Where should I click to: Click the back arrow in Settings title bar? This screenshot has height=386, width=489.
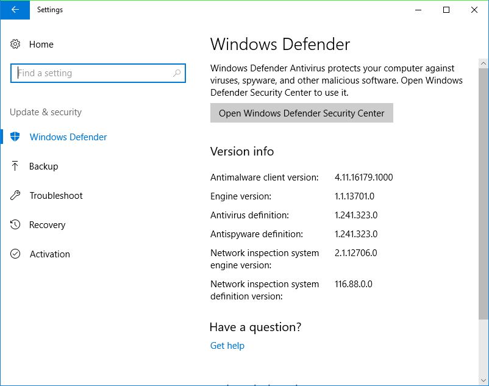15,10
